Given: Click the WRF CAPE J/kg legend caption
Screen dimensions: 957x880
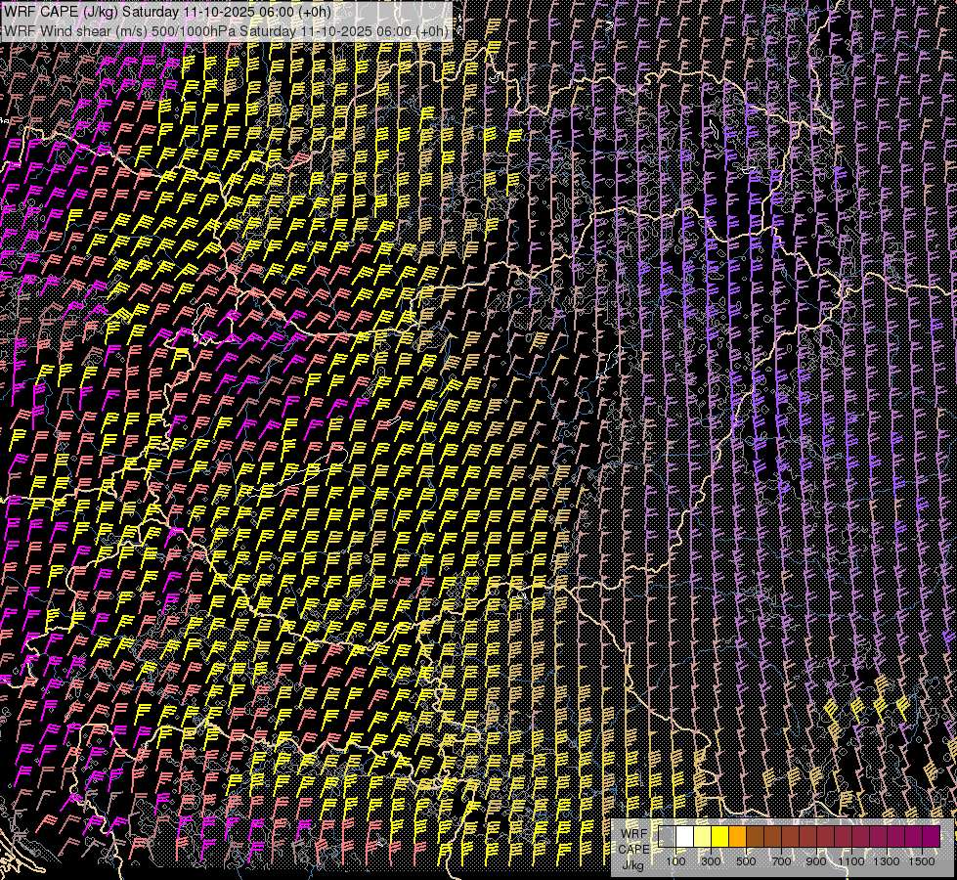Looking at the screenshot, I should [x=632, y=848].
